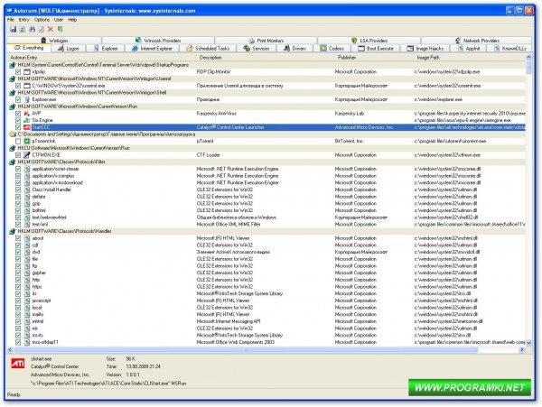Switch to the Image Hijacks tab
The height and width of the screenshot is (407, 542).
click(425, 49)
